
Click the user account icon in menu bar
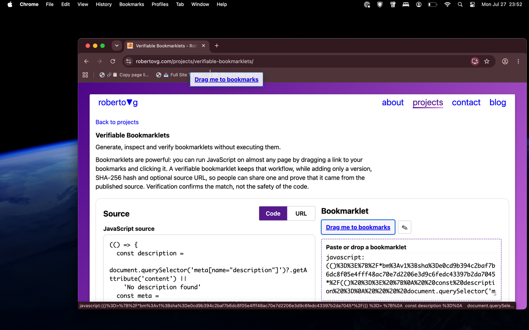click(419, 4)
